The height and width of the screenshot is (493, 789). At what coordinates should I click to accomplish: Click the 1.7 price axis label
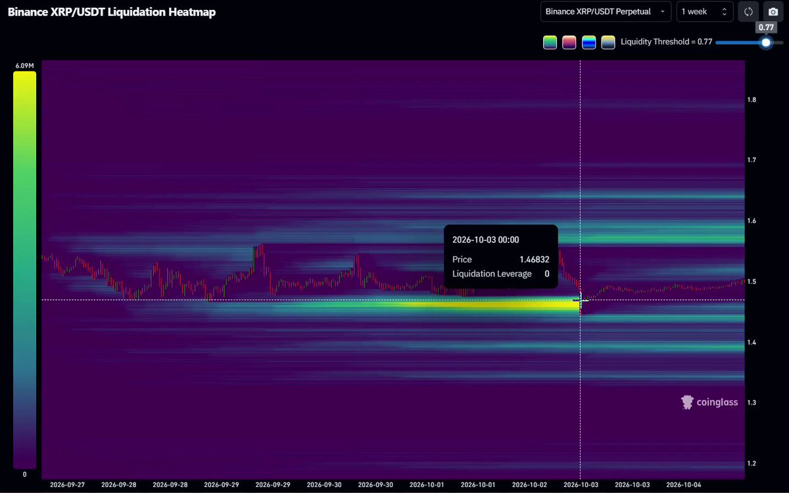752,160
